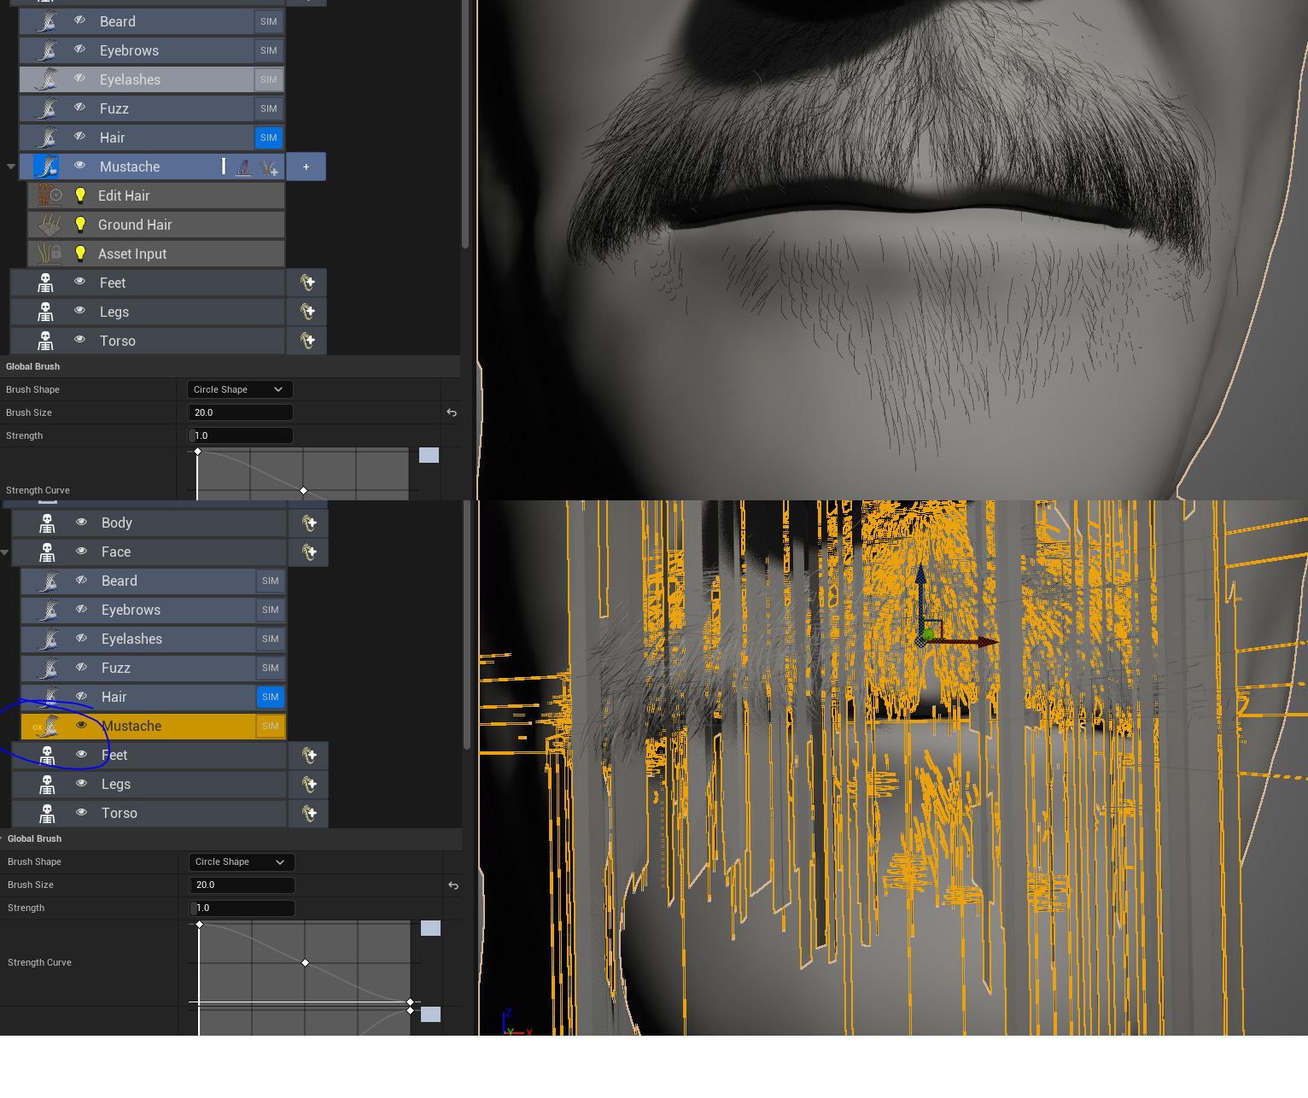Click the groom icon on the blue Mustache row
Image resolution: width=1308 pixels, height=1098 pixels.
coord(47,166)
